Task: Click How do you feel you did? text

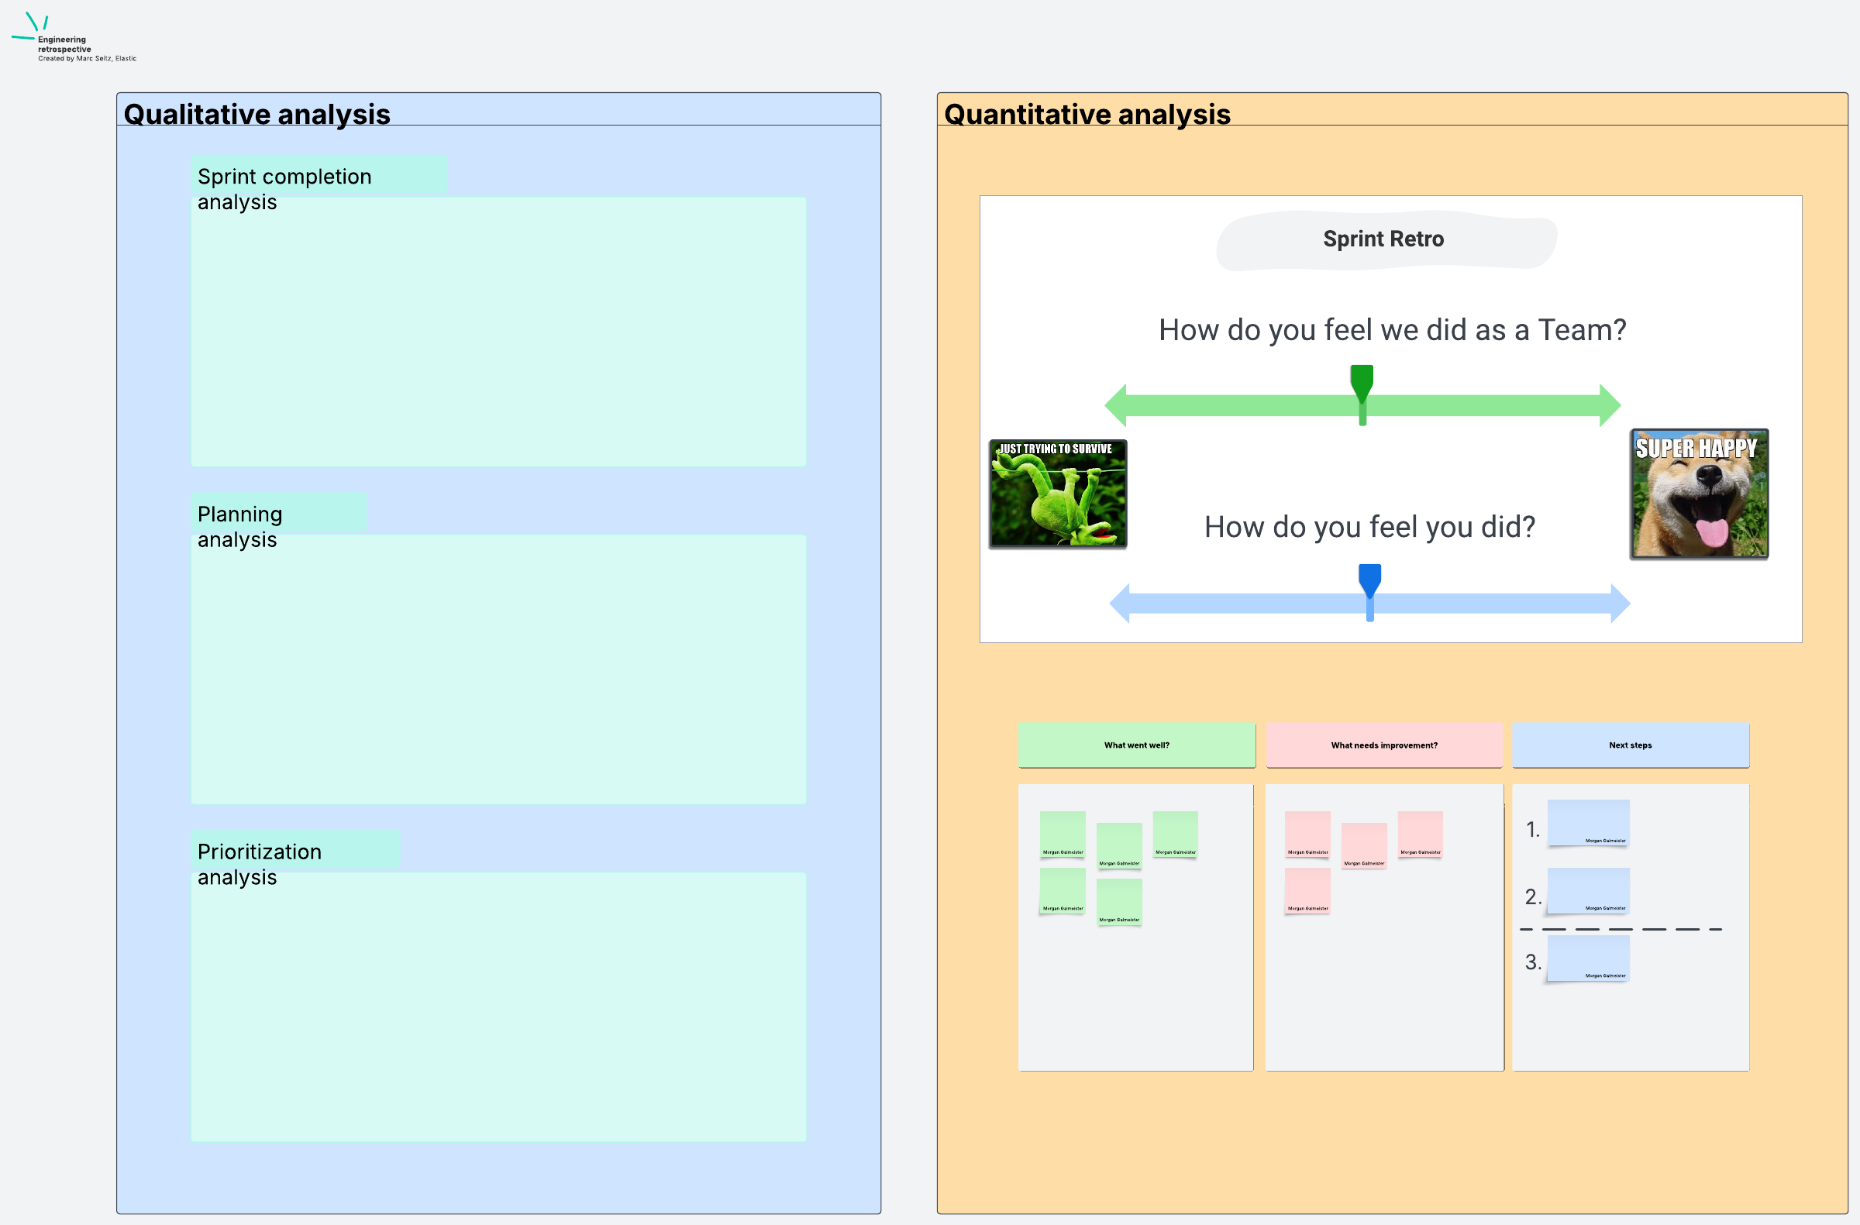Action: coord(1369,528)
